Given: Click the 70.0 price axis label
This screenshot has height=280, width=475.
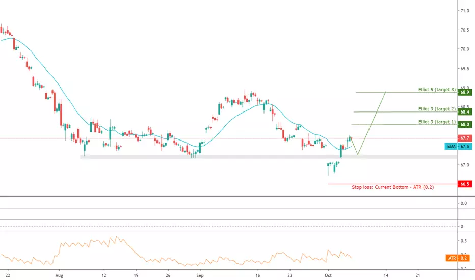Looking at the screenshot, I should 465,49.
